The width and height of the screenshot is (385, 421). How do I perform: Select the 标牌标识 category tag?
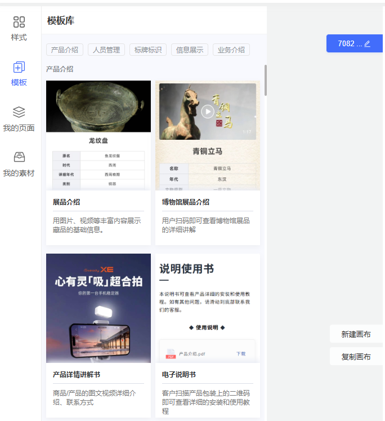[x=148, y=50]
